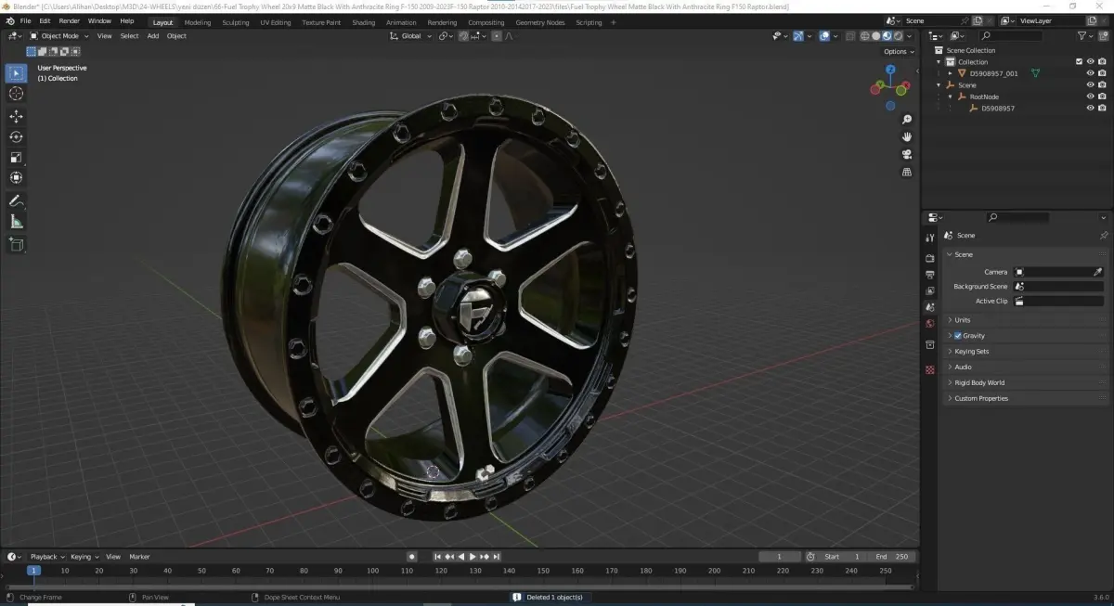Image resolution: width=1114 pixels, height=606 pixels.
Task: Pin the Scene properties panel
Action: (x=1103, y=236)
